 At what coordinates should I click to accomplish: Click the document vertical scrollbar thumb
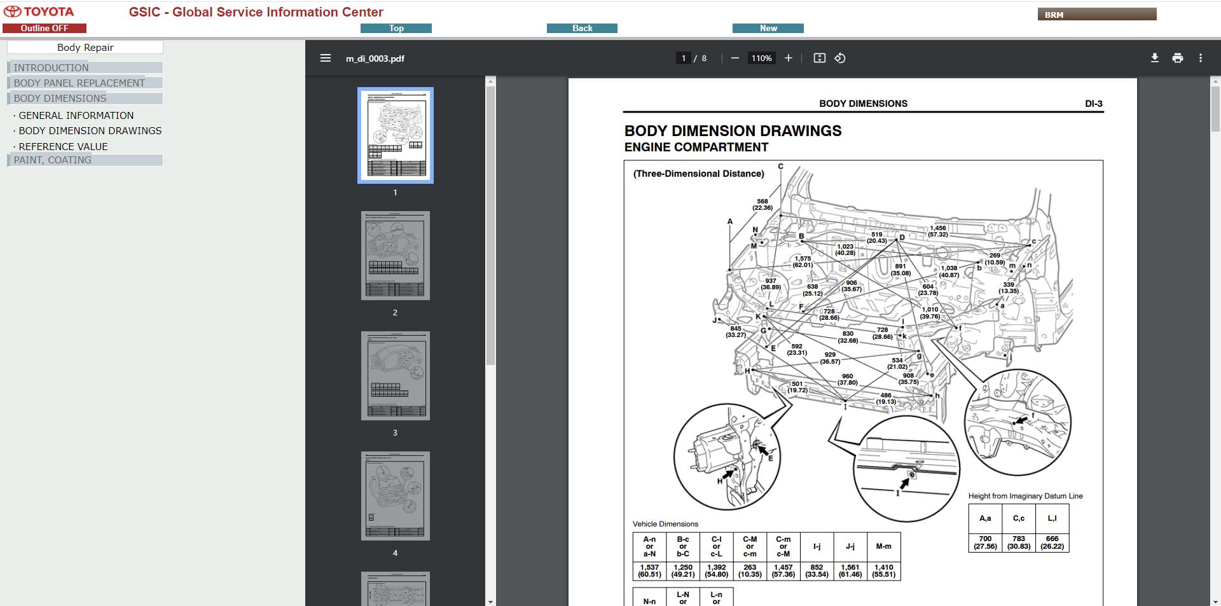point(1215,108)
